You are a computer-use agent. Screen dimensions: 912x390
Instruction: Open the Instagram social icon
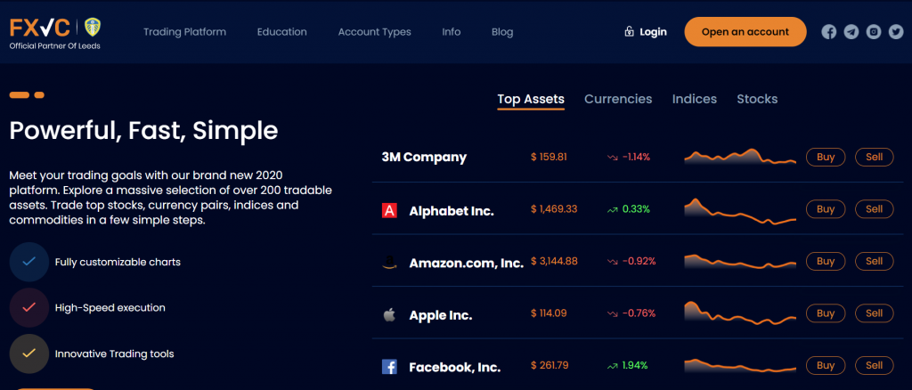(x=873, y=32)
